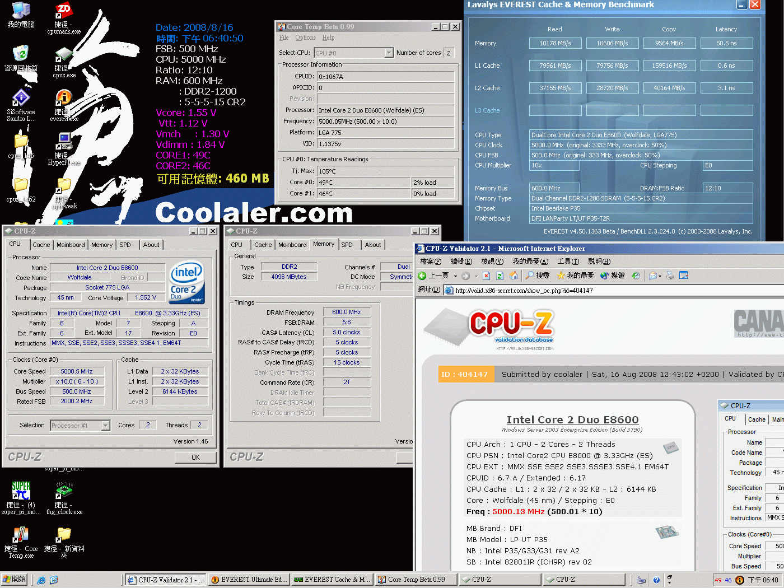Click the Core Speed 5000.5 MHz value in CPU-Z
784x588 pixels.
click(77, 371)
